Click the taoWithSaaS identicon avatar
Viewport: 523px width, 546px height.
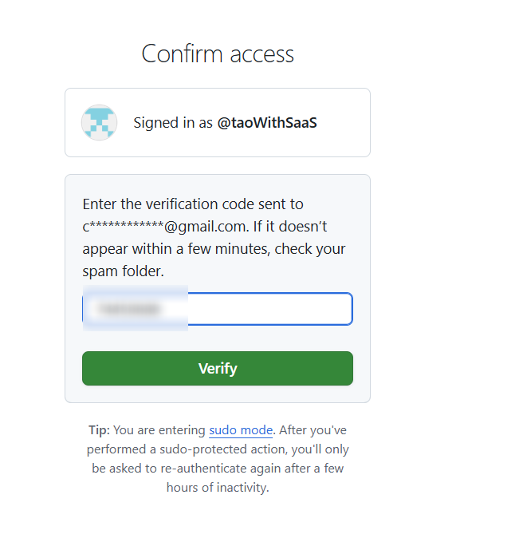pyautogui.click(x=99, y=123)
